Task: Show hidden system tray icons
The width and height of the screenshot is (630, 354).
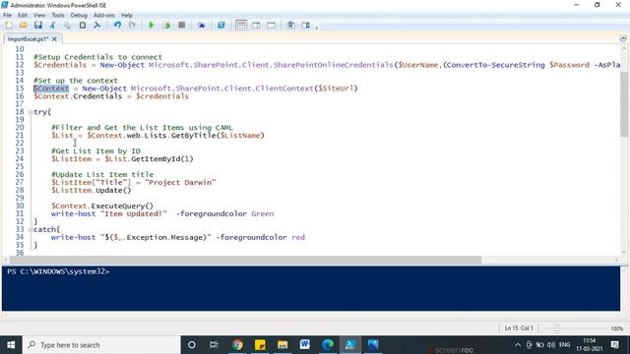Action: [x=518, y=345]
